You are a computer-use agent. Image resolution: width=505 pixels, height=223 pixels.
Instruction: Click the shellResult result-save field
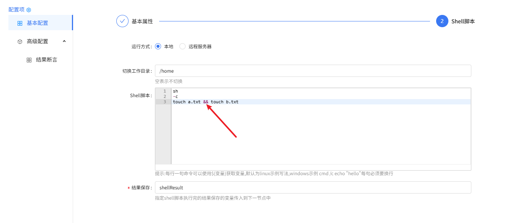click(268, 187)
